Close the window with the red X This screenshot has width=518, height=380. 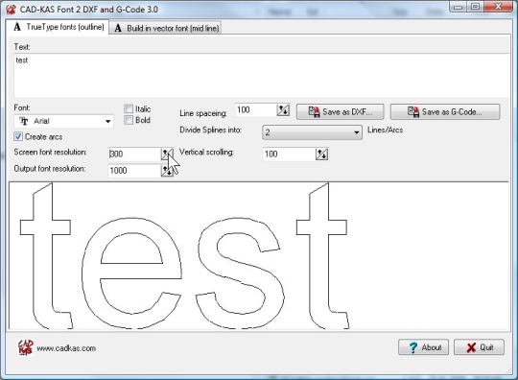click(x=499, y=7)
